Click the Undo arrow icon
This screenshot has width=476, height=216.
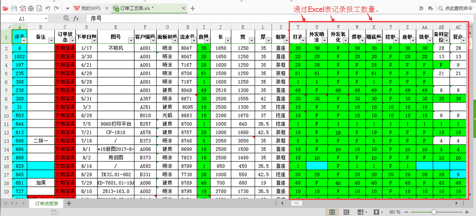[48, 8]
